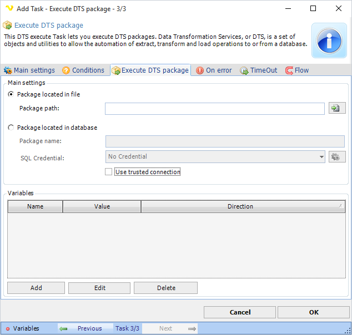Open the TimeOut tab
The width and height of the screenshot is (352, 335).
pyautogui.click(x=258, y=70)
